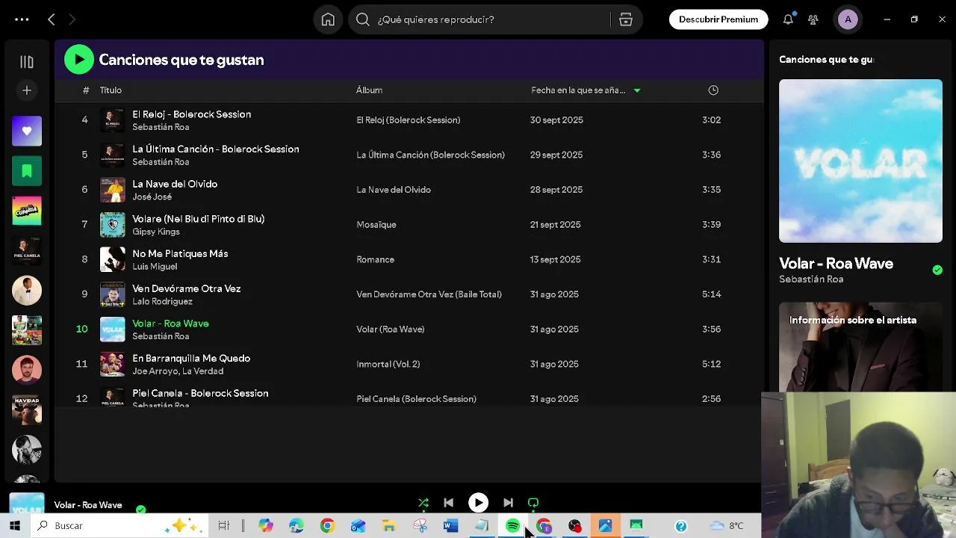This screenshot has height=538, width=956.
Task: Open the Home page icon
Action: pyautogui.click(x=328, y=20)
